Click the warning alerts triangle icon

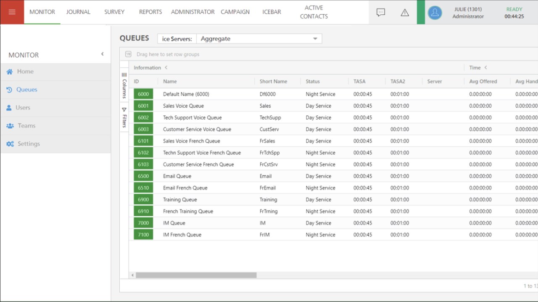point(405,13)
